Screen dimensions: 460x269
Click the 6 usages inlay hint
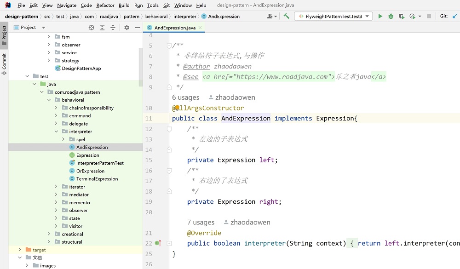coord(186,97)
